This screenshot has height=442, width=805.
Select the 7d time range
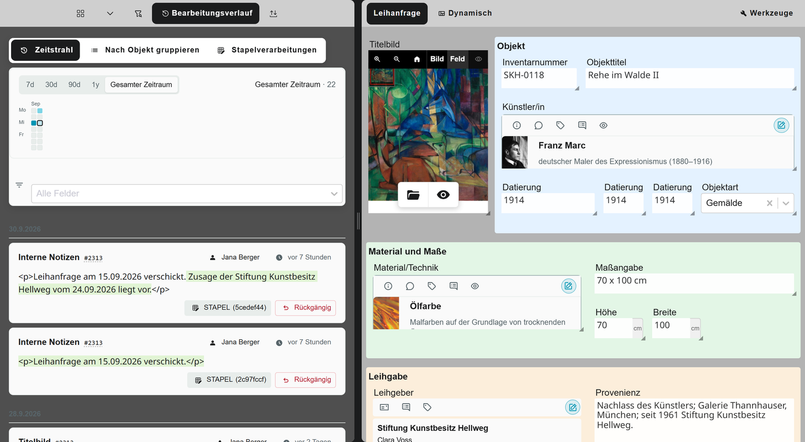30,84
